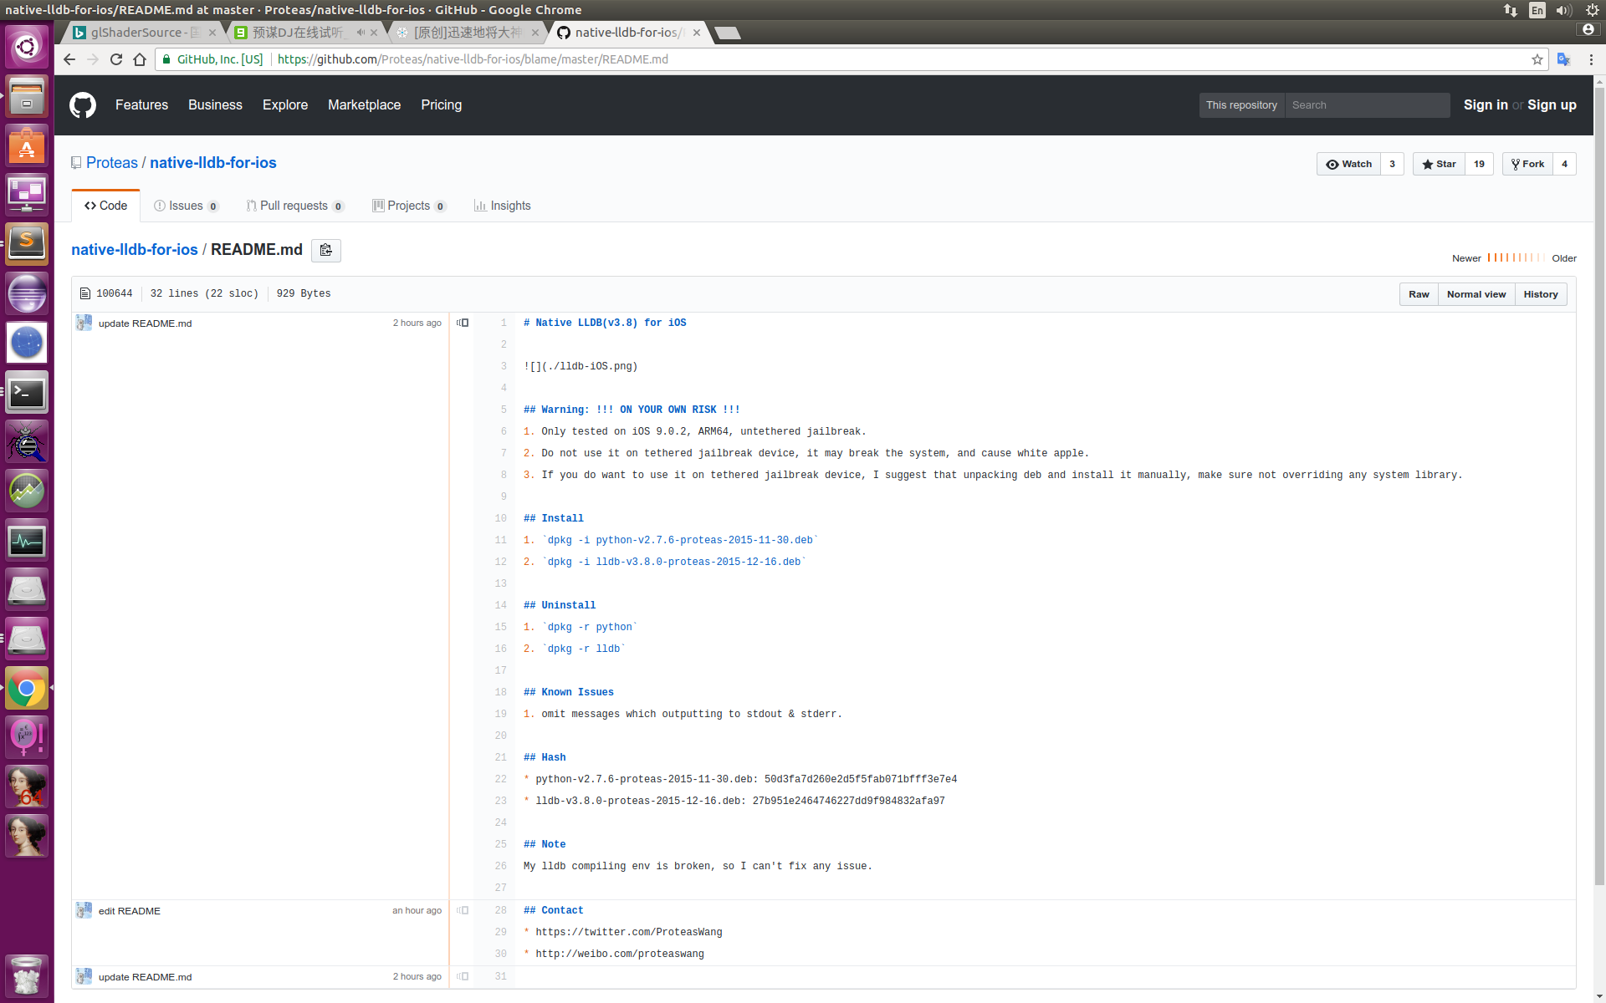Click the home button in browser toolbar

[x=140, y=59]
